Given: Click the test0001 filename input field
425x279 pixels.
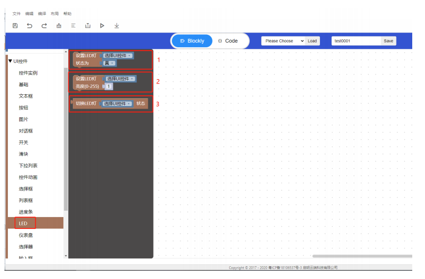Looking at the screenshot, I should pos(356,41).
